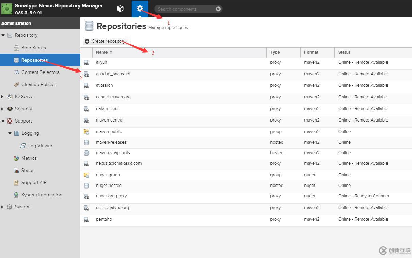Expand the IQ Server tree node

(x=3, y=97)
